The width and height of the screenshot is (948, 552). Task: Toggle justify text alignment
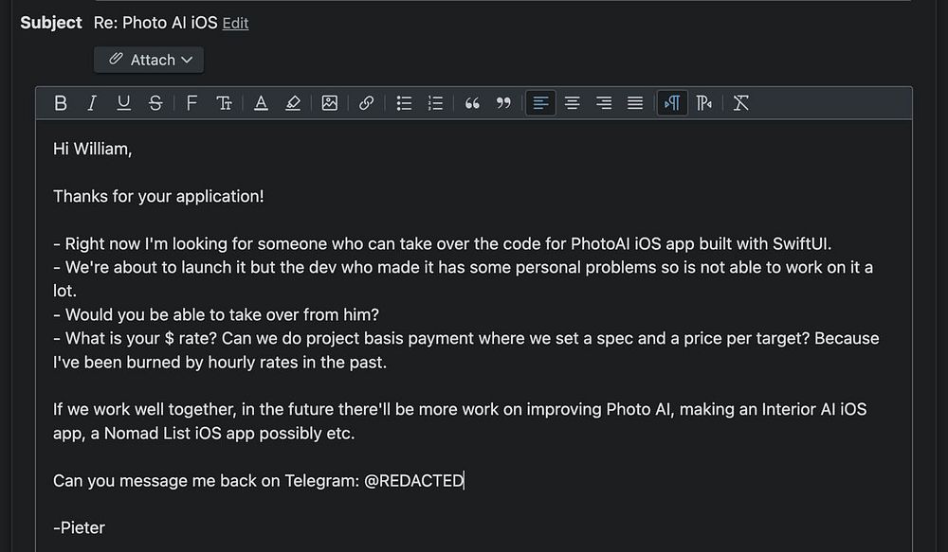point(635,103)
